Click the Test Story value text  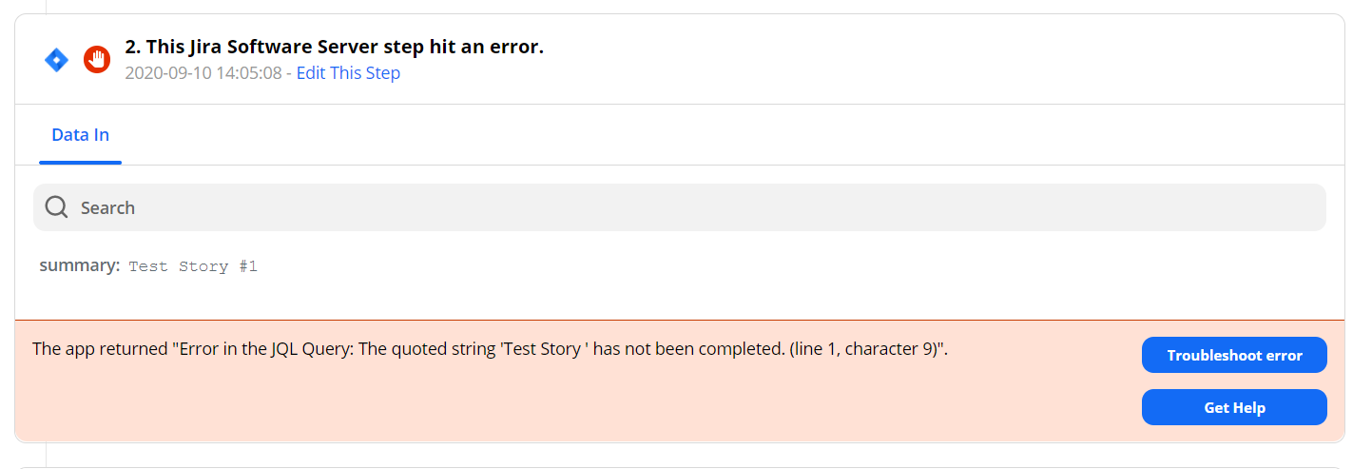(x=178, y=266)
